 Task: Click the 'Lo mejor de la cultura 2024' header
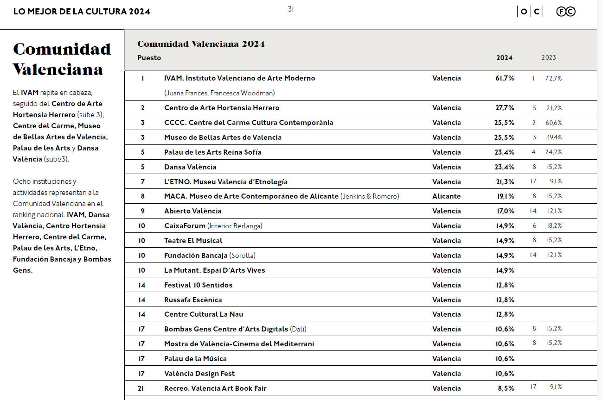(x=82, y=12)
